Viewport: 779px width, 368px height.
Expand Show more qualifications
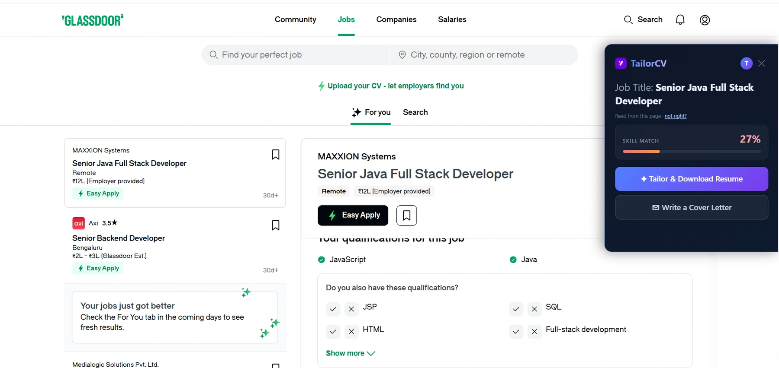[x=351, y=353]
